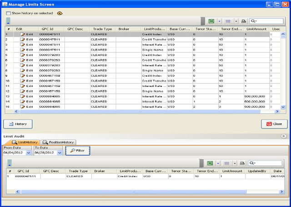
Task: Click Edit icon on row 12
Action: (22, 91)
